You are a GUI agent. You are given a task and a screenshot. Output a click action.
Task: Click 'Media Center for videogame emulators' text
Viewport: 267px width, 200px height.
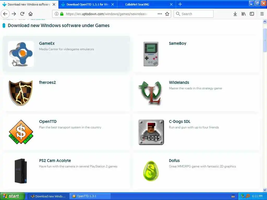click(x=66, y=49)
